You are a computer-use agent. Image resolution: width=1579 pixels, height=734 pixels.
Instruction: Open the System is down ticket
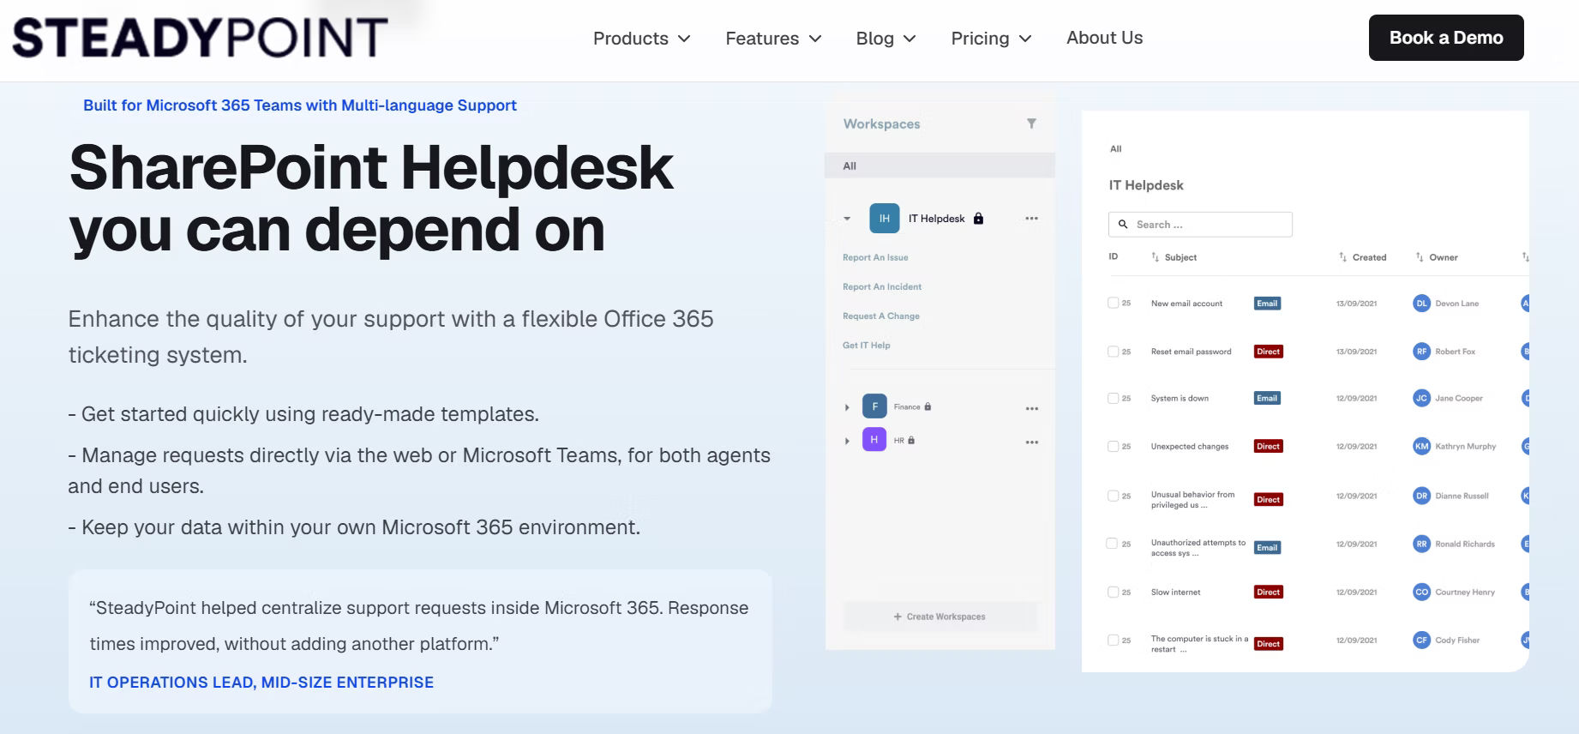tap(1180, 398)
